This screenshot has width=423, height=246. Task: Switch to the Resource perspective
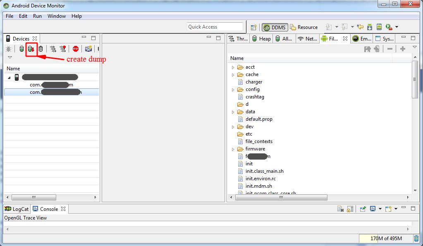coord(304,27)
